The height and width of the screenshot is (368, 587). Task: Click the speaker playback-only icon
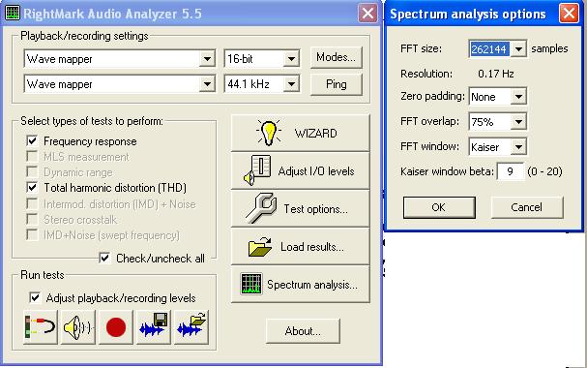(78, 326)
